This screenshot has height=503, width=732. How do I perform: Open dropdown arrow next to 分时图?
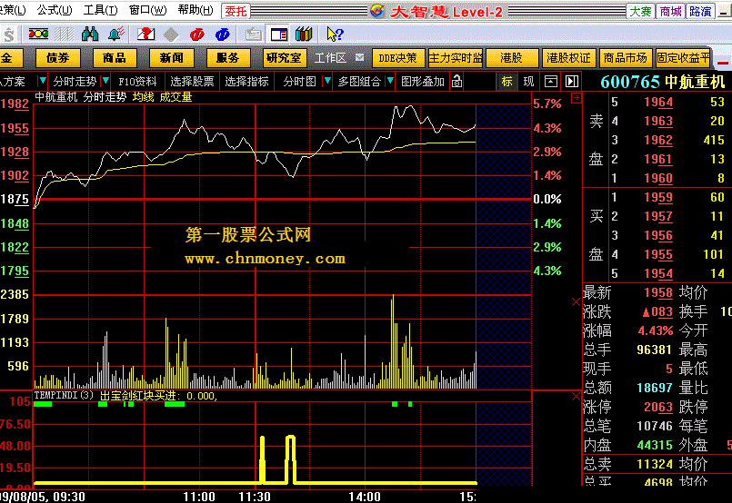(x=327, y=81)
